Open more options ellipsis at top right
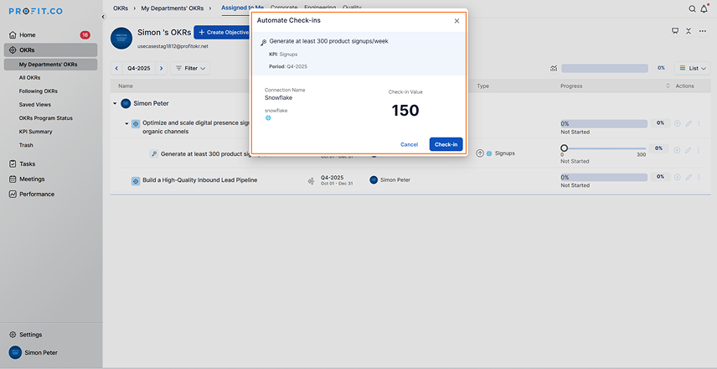This screenshot has width=717, height=369. [x=703, y=31]
